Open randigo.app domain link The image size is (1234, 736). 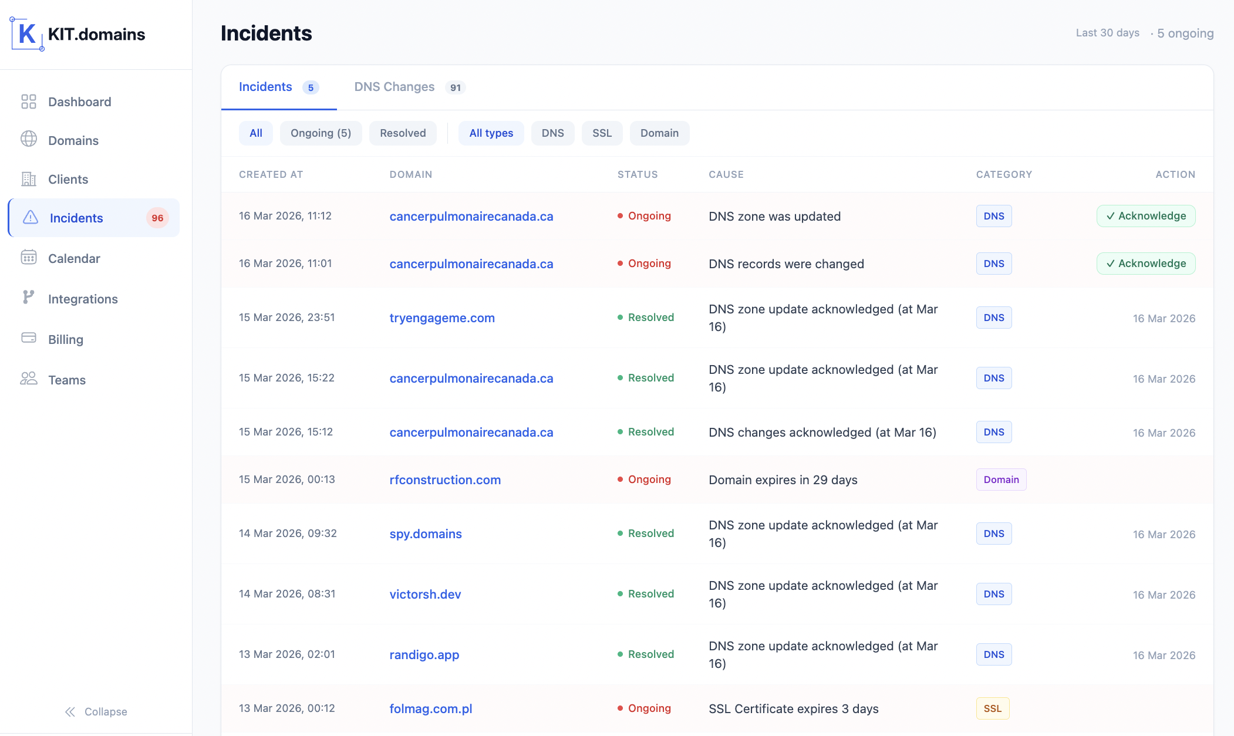424,654
